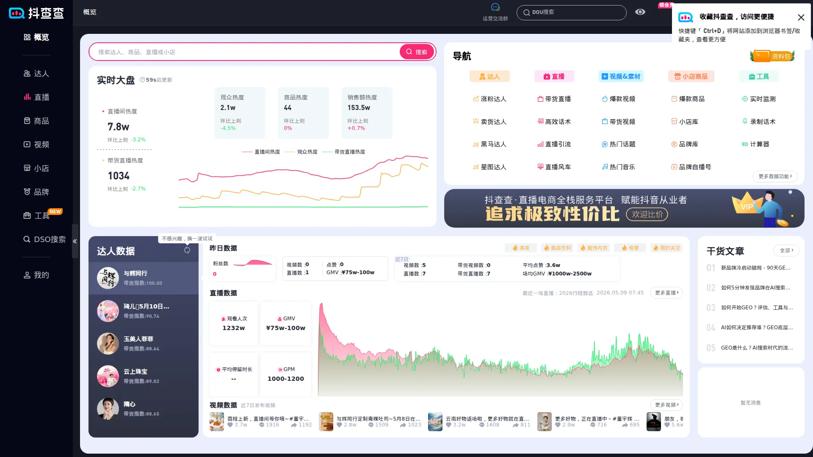The image size is (813, 457).
Task: Click the 带货直播 icon
Action: [x=540, y=99]
